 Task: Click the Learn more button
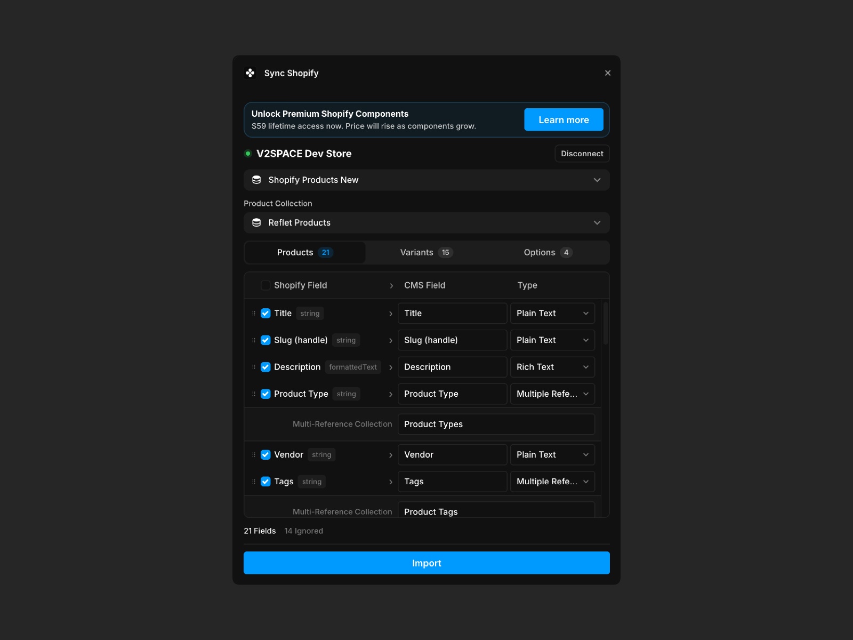564,120
